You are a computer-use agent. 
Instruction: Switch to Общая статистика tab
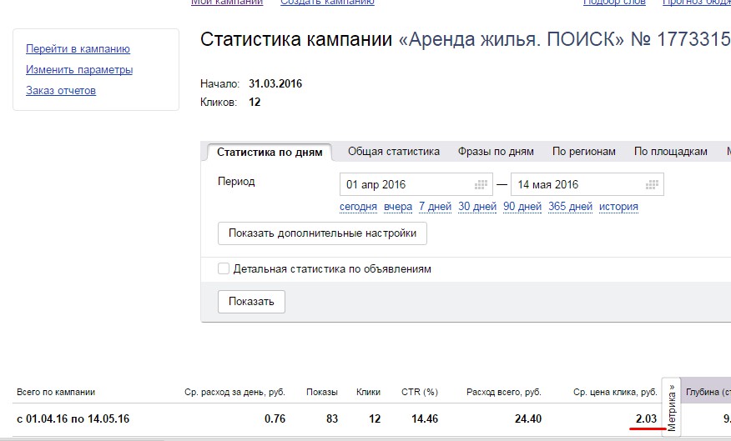(x=394, y=152)
